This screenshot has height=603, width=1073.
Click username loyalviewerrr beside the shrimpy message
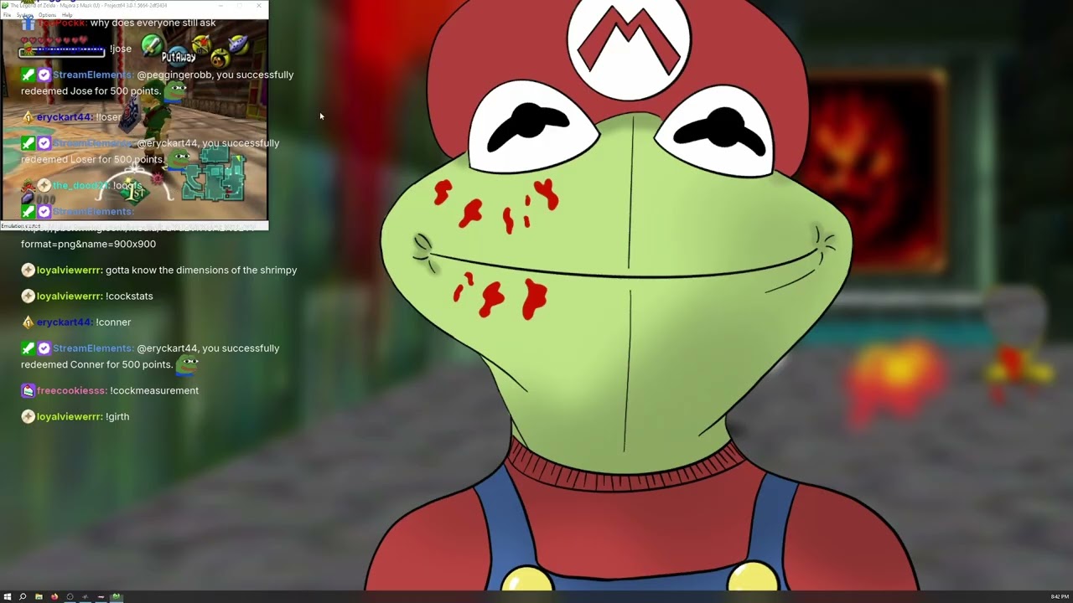point(70,271)
